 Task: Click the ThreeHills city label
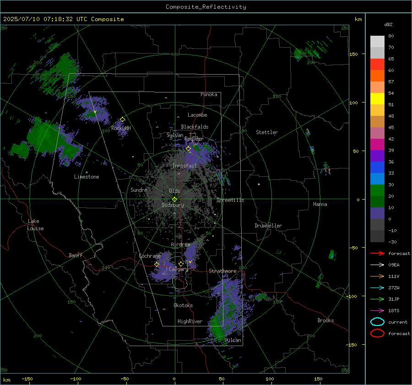pyautogui.click(x=230, y=200)
